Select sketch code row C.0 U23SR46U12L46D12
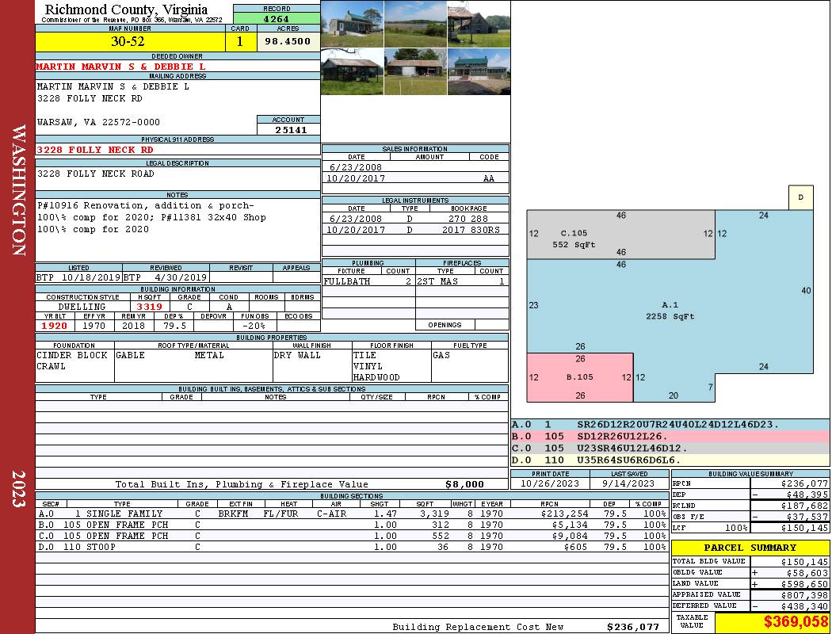This screenshot has width=832, height=634. pos(670,448)
